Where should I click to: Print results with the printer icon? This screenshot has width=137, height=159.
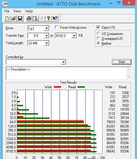(x=29, y=19)
